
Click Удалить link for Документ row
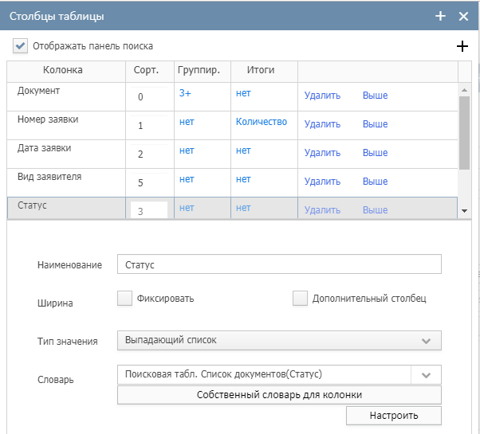coord(322,96)
